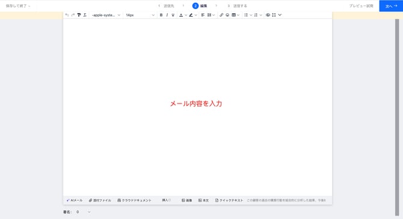
Task: Click 添付ファイル to attach a file
Action: 100,200
